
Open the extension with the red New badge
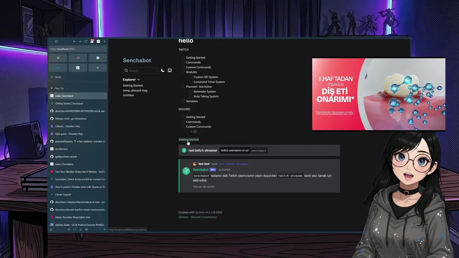click(92, 41)
